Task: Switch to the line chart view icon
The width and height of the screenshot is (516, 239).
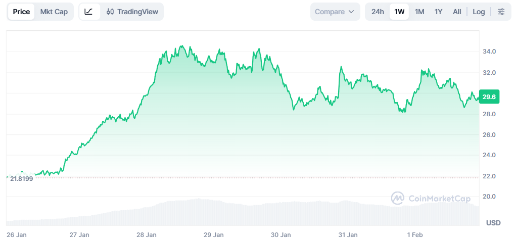Action: coord(89,12)
